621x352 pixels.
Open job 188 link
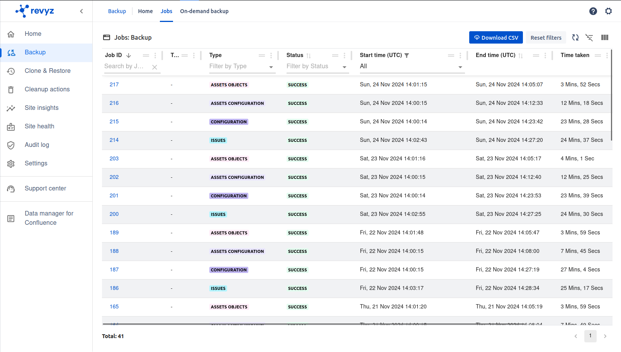click(x=114, y=251)
